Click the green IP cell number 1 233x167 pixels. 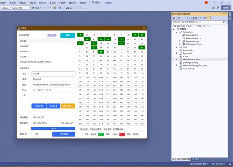80,35
